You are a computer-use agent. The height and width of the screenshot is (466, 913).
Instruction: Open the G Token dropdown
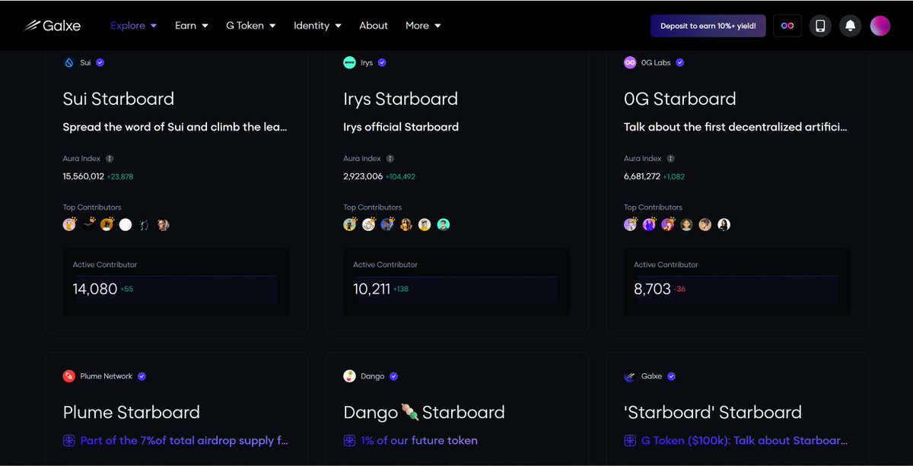250,25
